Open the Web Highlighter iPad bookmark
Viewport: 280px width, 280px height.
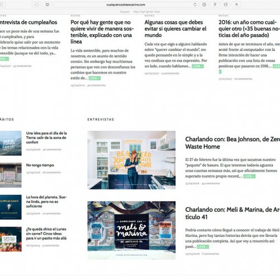coord(147,12)
